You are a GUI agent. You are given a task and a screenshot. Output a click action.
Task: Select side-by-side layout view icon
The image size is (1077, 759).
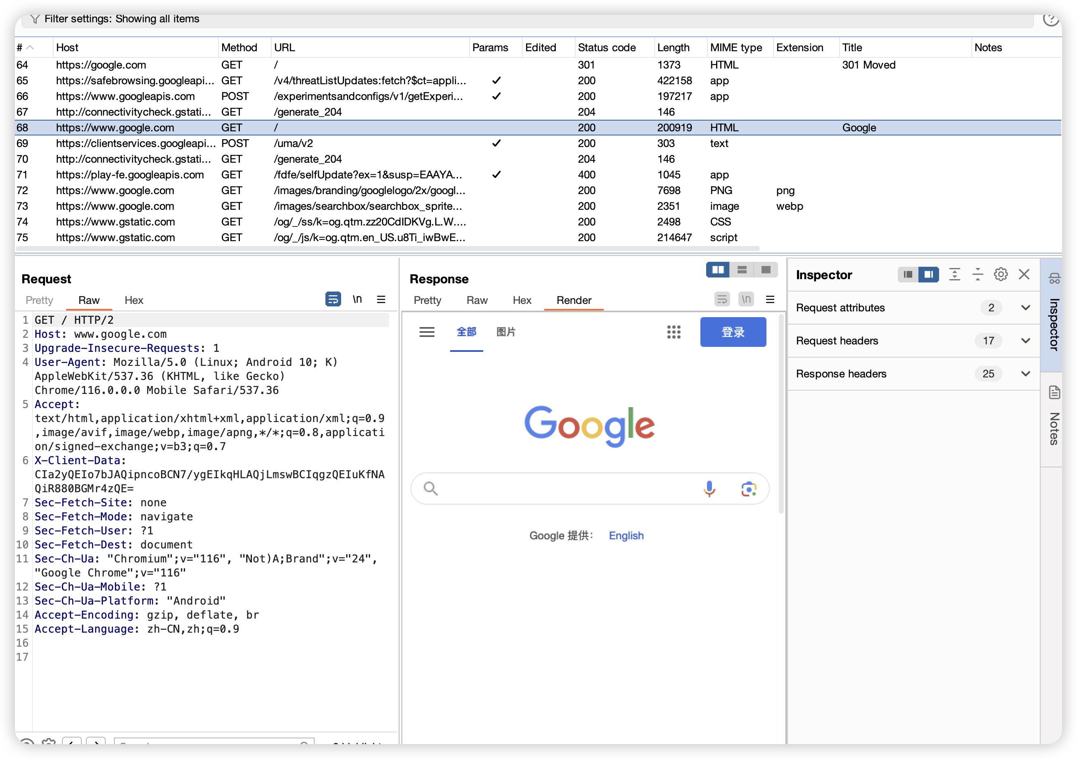718,270
